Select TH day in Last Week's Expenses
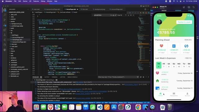199x112 pixels. tap(159, 65)
